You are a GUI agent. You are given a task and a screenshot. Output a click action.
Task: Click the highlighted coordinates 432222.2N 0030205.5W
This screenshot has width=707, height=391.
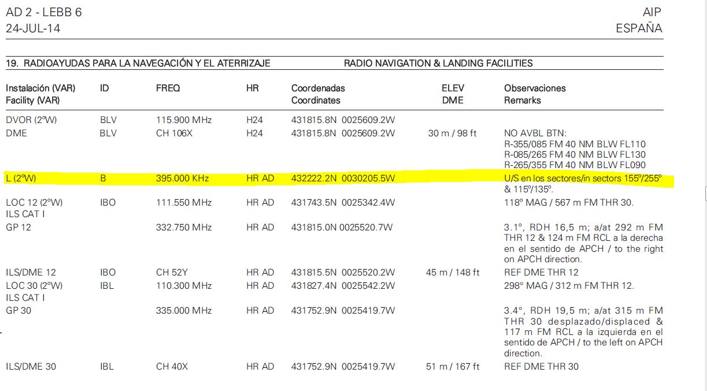click(x=343, y=178)
